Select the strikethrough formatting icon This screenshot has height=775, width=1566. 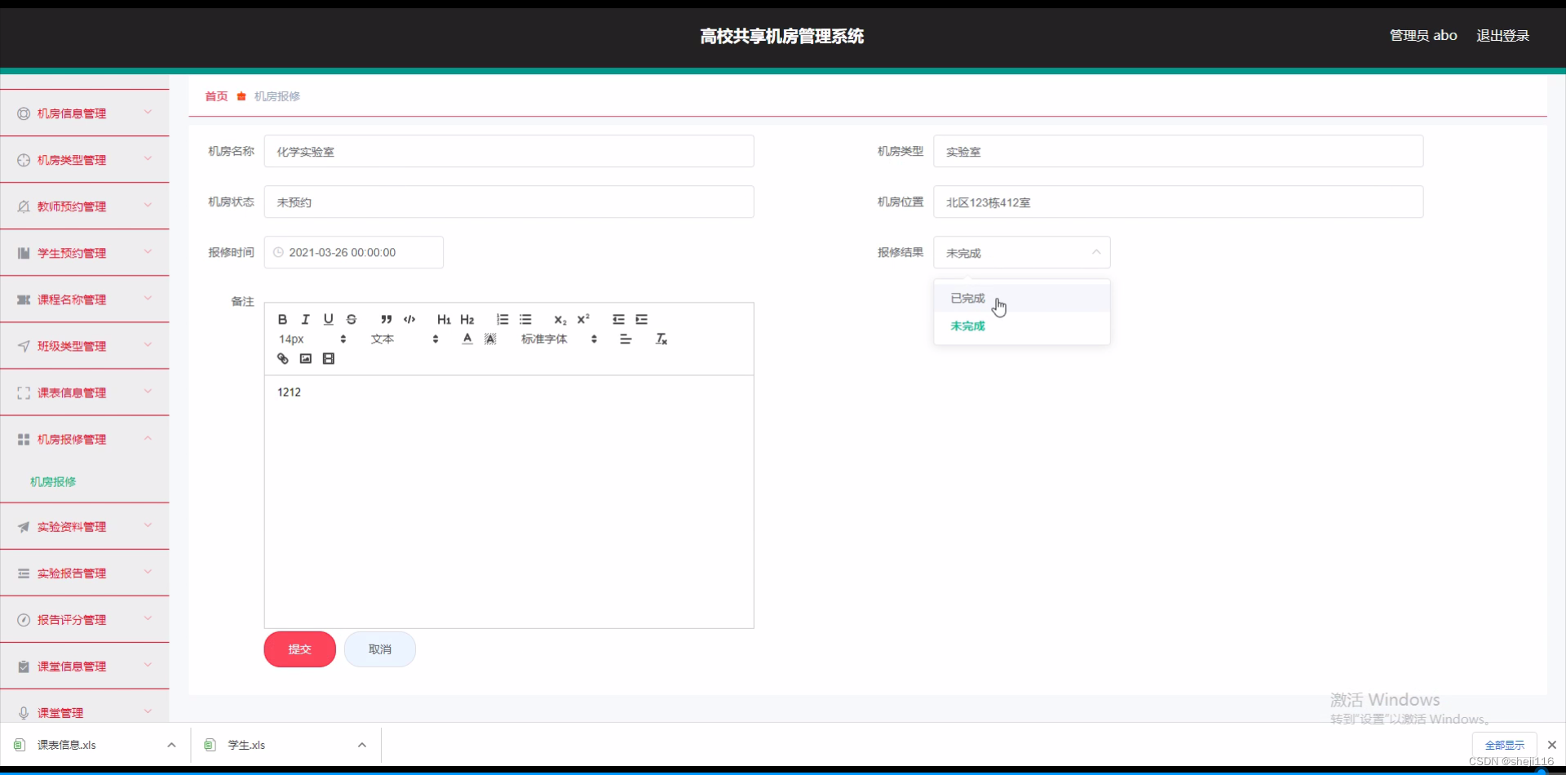[x=352, y=319]
